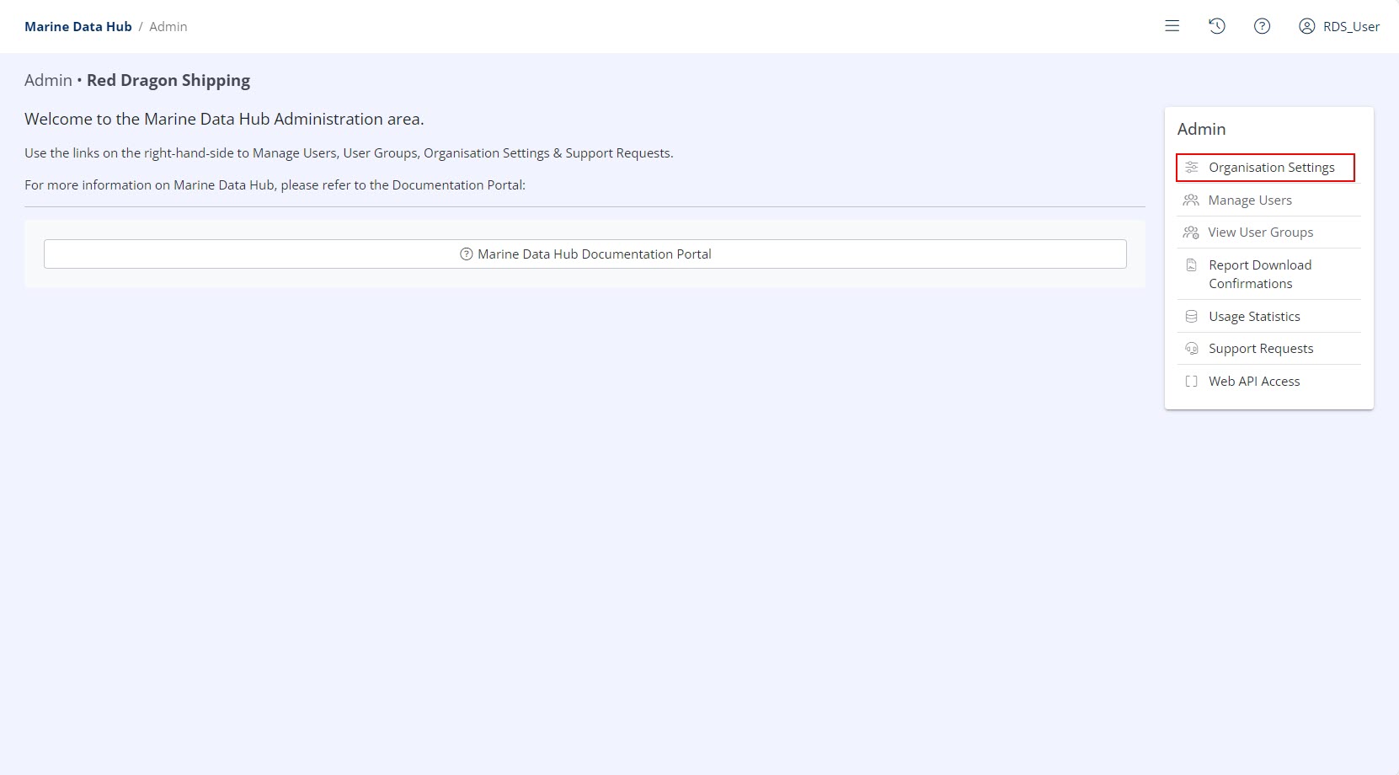Screen dimensions: 1399x775
Task: Select the Usage Statistics text link
Action: [x=1254, y=317]
